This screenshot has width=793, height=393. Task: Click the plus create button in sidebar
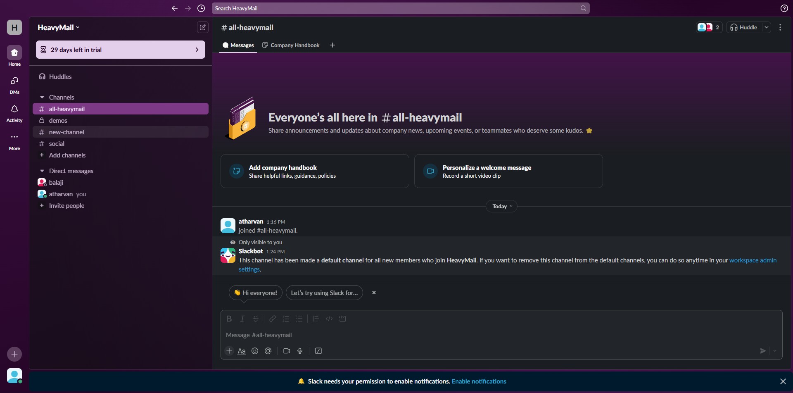pos(14,354)
